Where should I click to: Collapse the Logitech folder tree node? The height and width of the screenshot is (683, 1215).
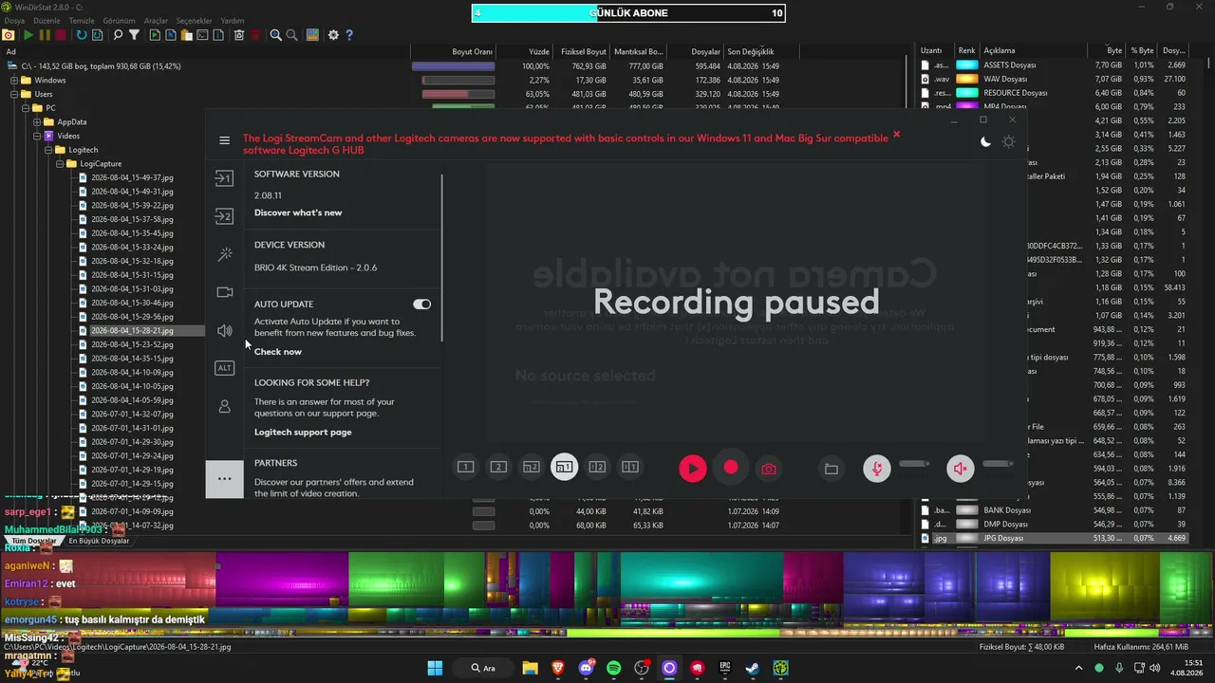click(48, 150)
